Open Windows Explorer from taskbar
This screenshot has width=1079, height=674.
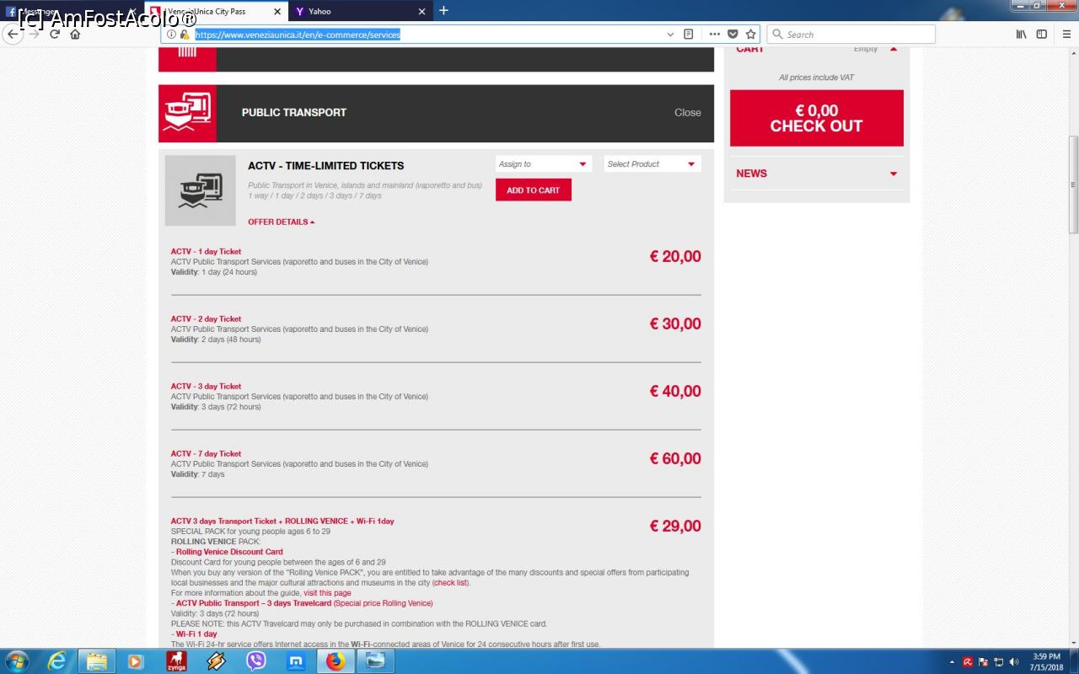[97, 661]
